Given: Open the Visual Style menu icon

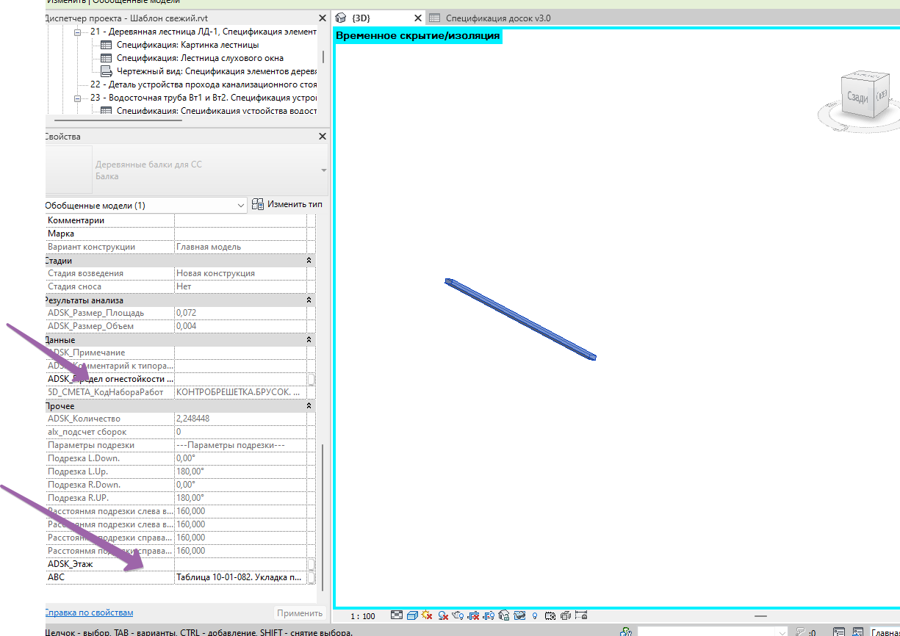Looking at the screenshot, I should click(412, 615).
